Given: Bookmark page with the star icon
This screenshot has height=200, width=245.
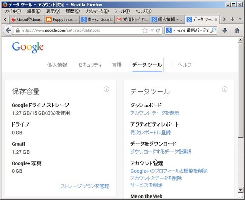Looking at the screenshot, I should coord(145,31).
